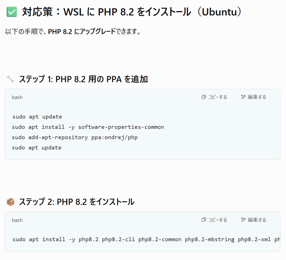The image size is (286, 260).
Task: Click the ppa:ondrej/php repository command line
Action: [x=75, y=137]
